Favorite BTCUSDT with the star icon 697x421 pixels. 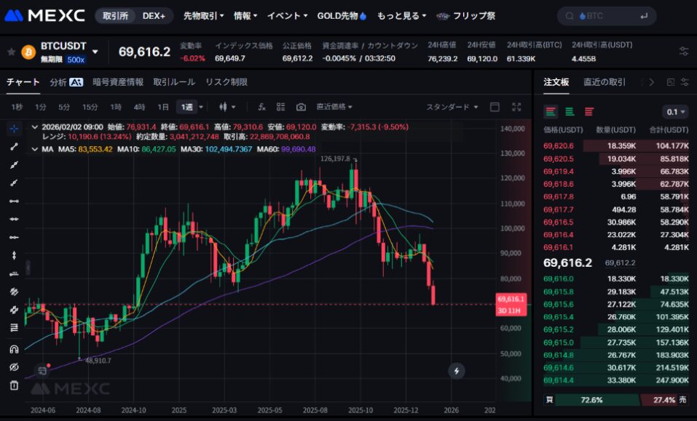coord(11,52)
